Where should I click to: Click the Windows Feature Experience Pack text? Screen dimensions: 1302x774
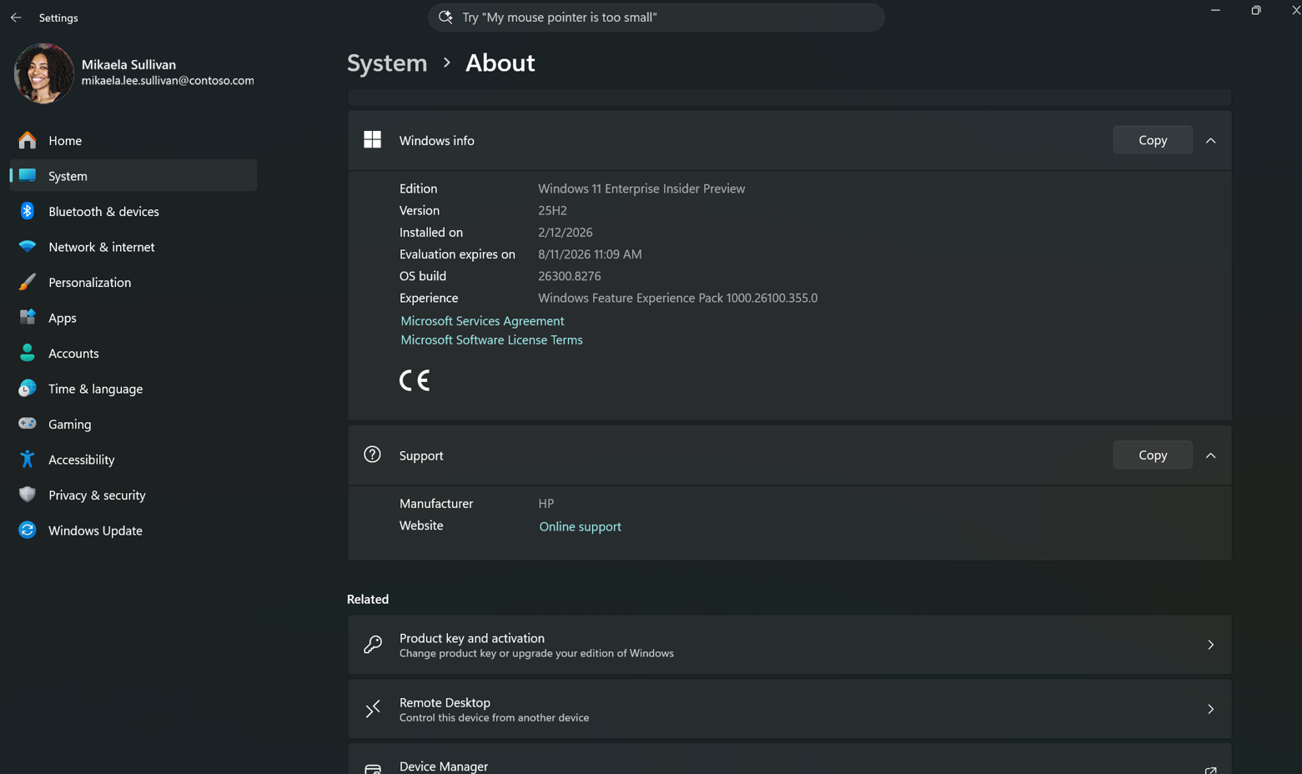(x=677, y=298)
